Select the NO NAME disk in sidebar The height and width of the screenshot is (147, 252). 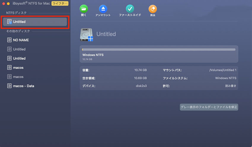[21, 40]
